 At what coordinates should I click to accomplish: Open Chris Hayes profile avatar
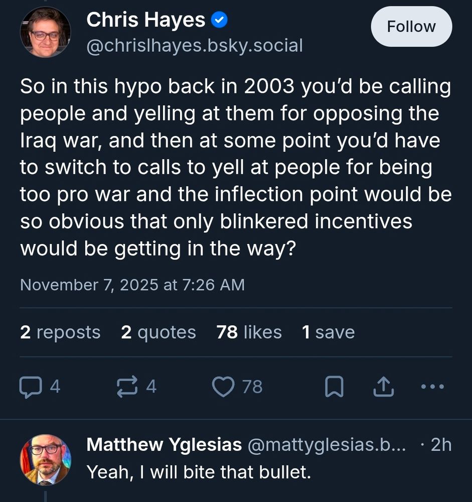point(45,33)
